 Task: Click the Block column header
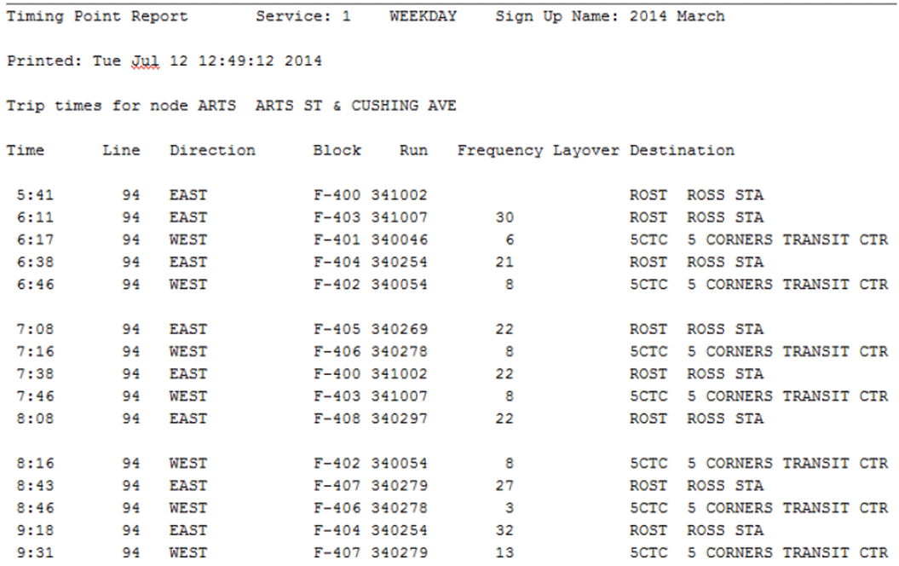pos(337,149)
